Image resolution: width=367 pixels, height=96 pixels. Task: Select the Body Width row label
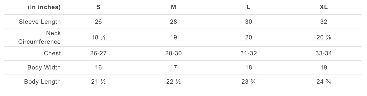44,67
